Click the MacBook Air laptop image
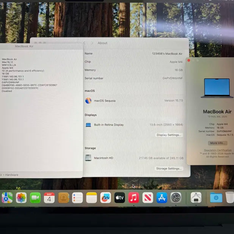Viewport: 234px width, 234px height. tap(217, 88)
